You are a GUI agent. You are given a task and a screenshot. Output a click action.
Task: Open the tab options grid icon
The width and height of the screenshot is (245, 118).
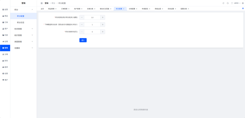click(x=243, y=9)
